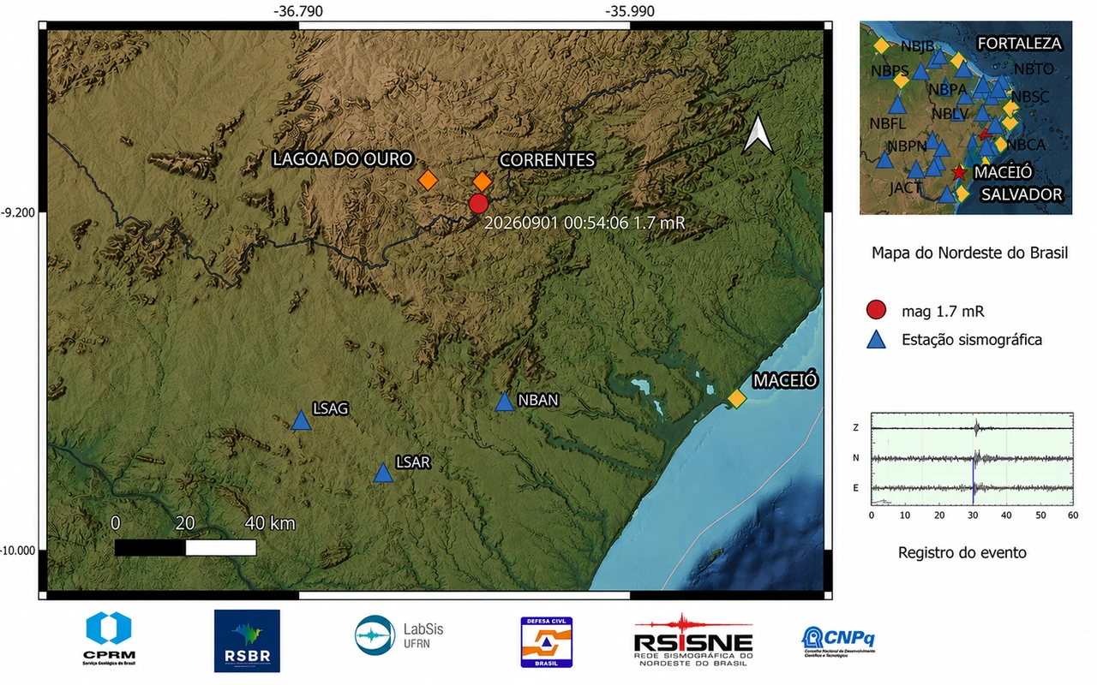
Task: Click the LabSis UFRN logo
Action: tap(399, 635)
